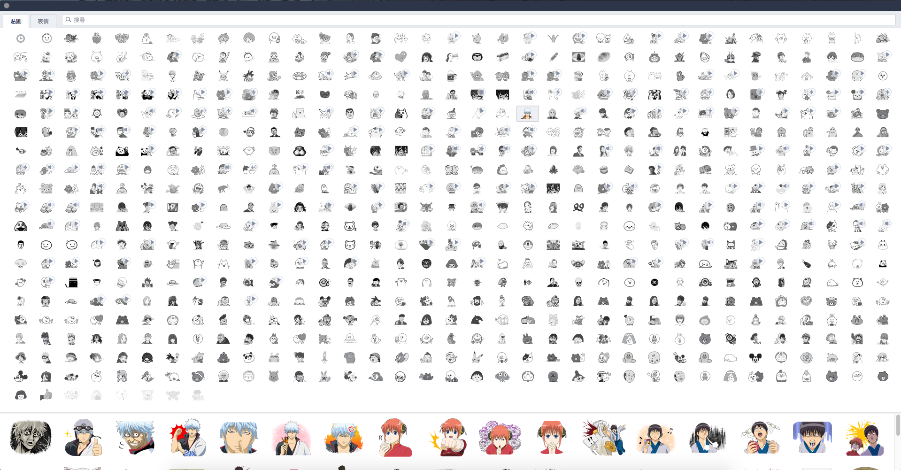Viewport: 901px width, 470px height.
Task: Pick the Kagura purple swirl sticker
Action: pyautogui.click(x=500, y=438)
